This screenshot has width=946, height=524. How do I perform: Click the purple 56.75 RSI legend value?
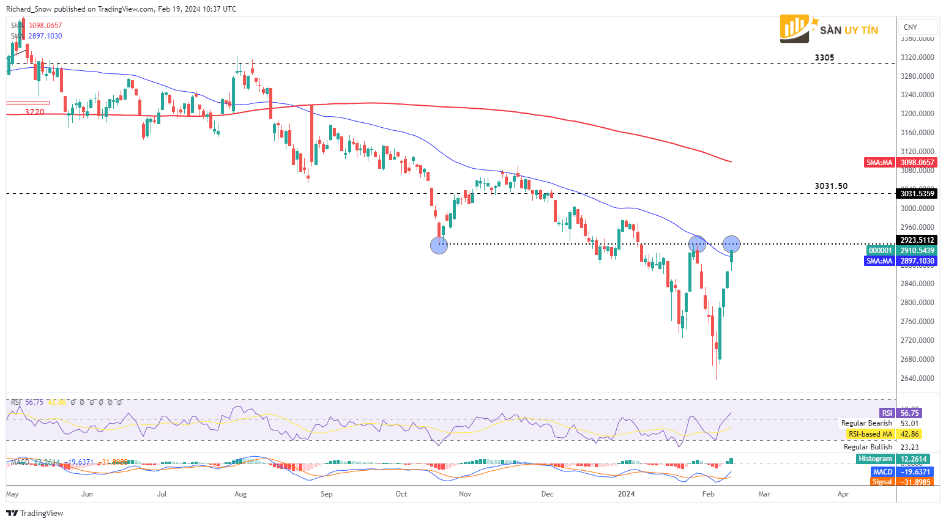[34, 402]
